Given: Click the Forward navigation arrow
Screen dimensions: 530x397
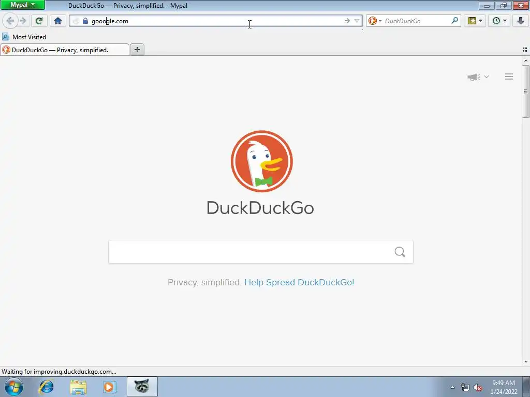Looking at the screenshot, I should pyautogui.click(x=23, y=21).
